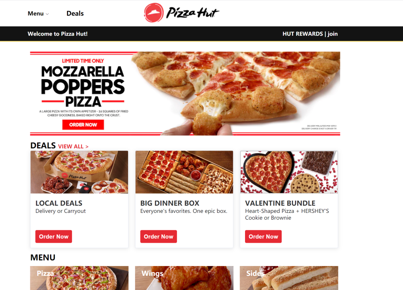Click the Pizza Hut wordmark in header
The image size is (403, 290).
193,13
